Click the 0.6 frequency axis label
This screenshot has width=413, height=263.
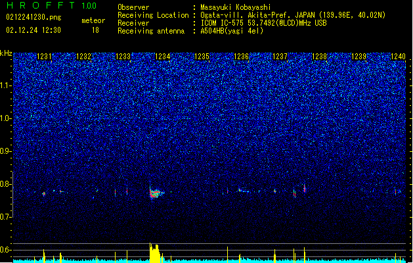click(x=6, y=250)
